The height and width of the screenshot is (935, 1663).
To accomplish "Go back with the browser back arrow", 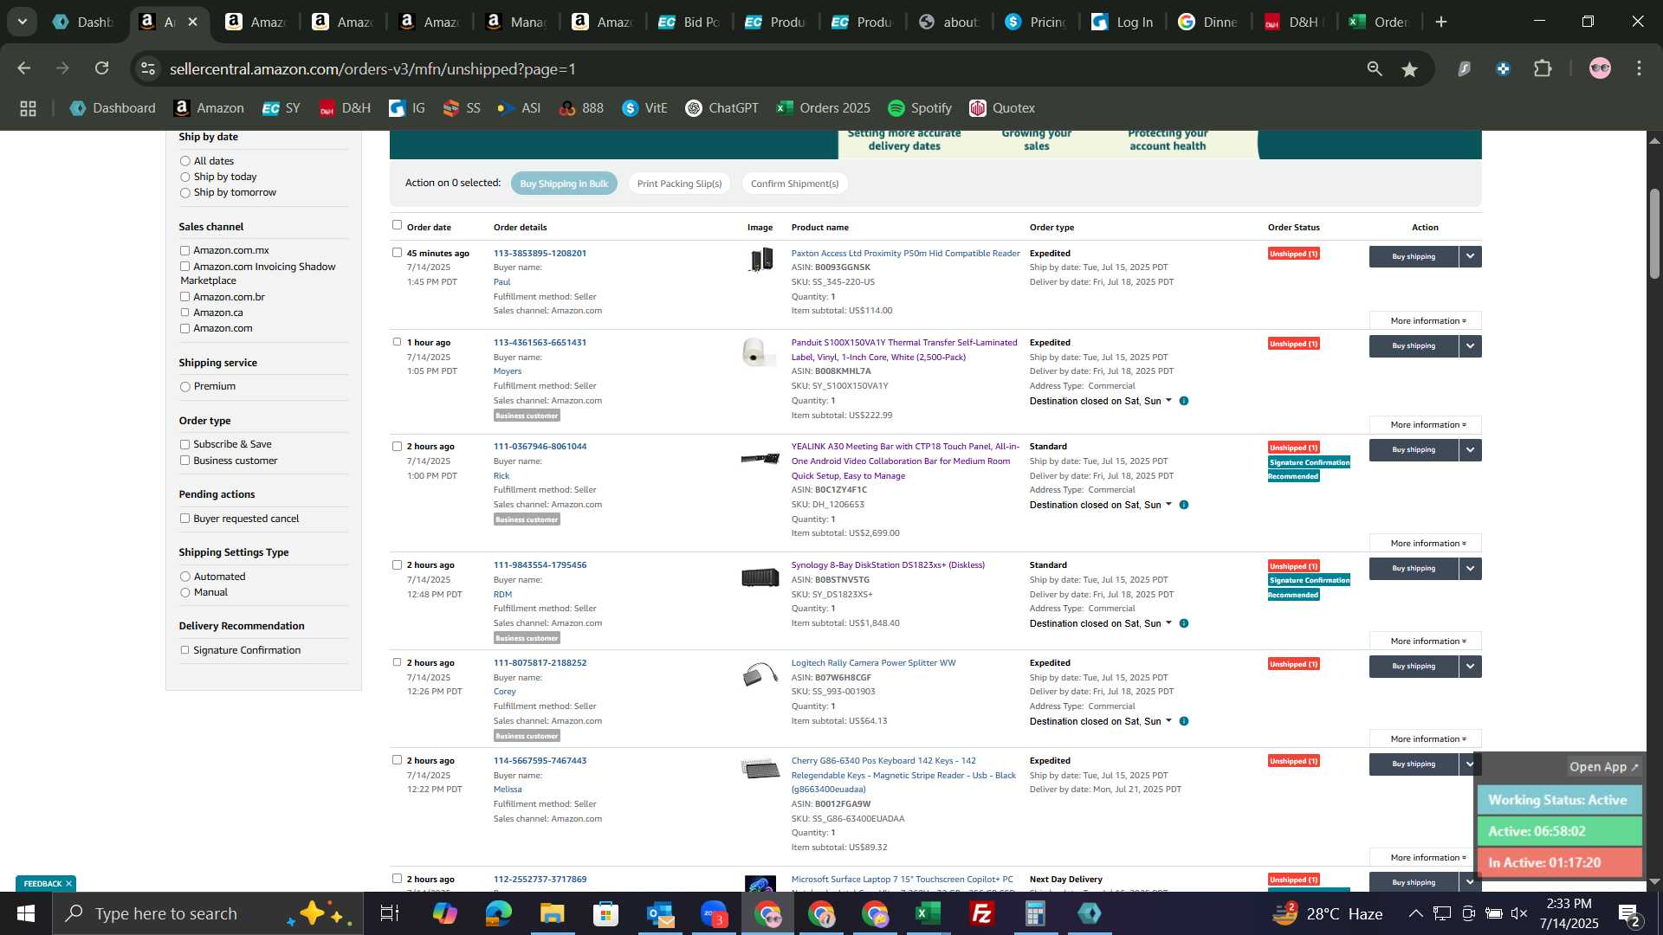I will (x=24, y=68).
